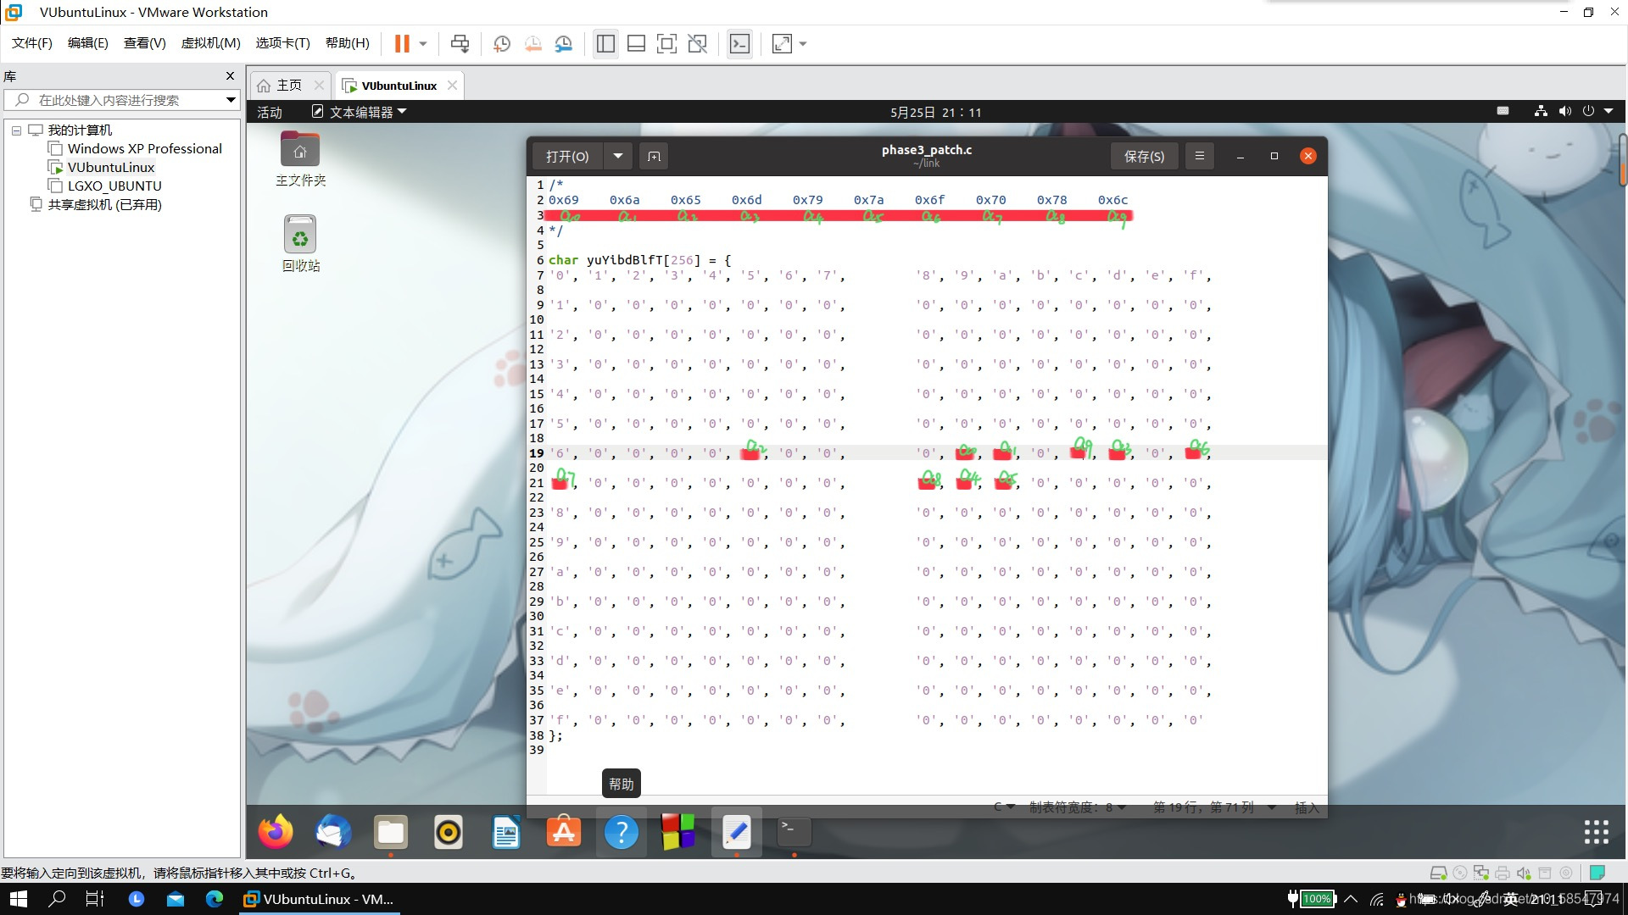The width and height of the screenshot is (1628, 915).
Task: Open the 回收站 desktop icon
Action: (300, 243)
